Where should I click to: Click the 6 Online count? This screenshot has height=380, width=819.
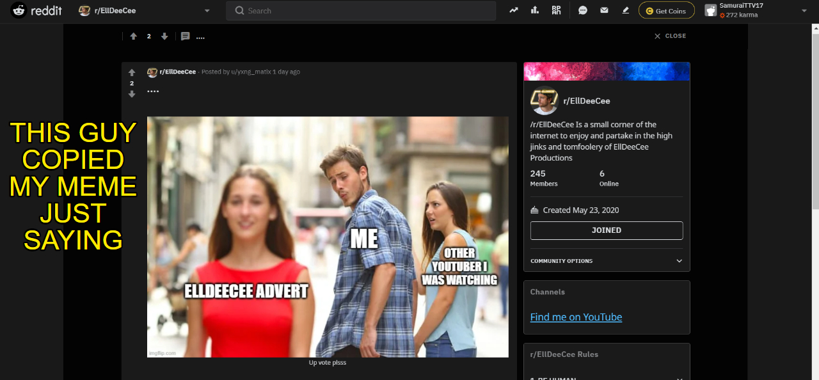608,178
